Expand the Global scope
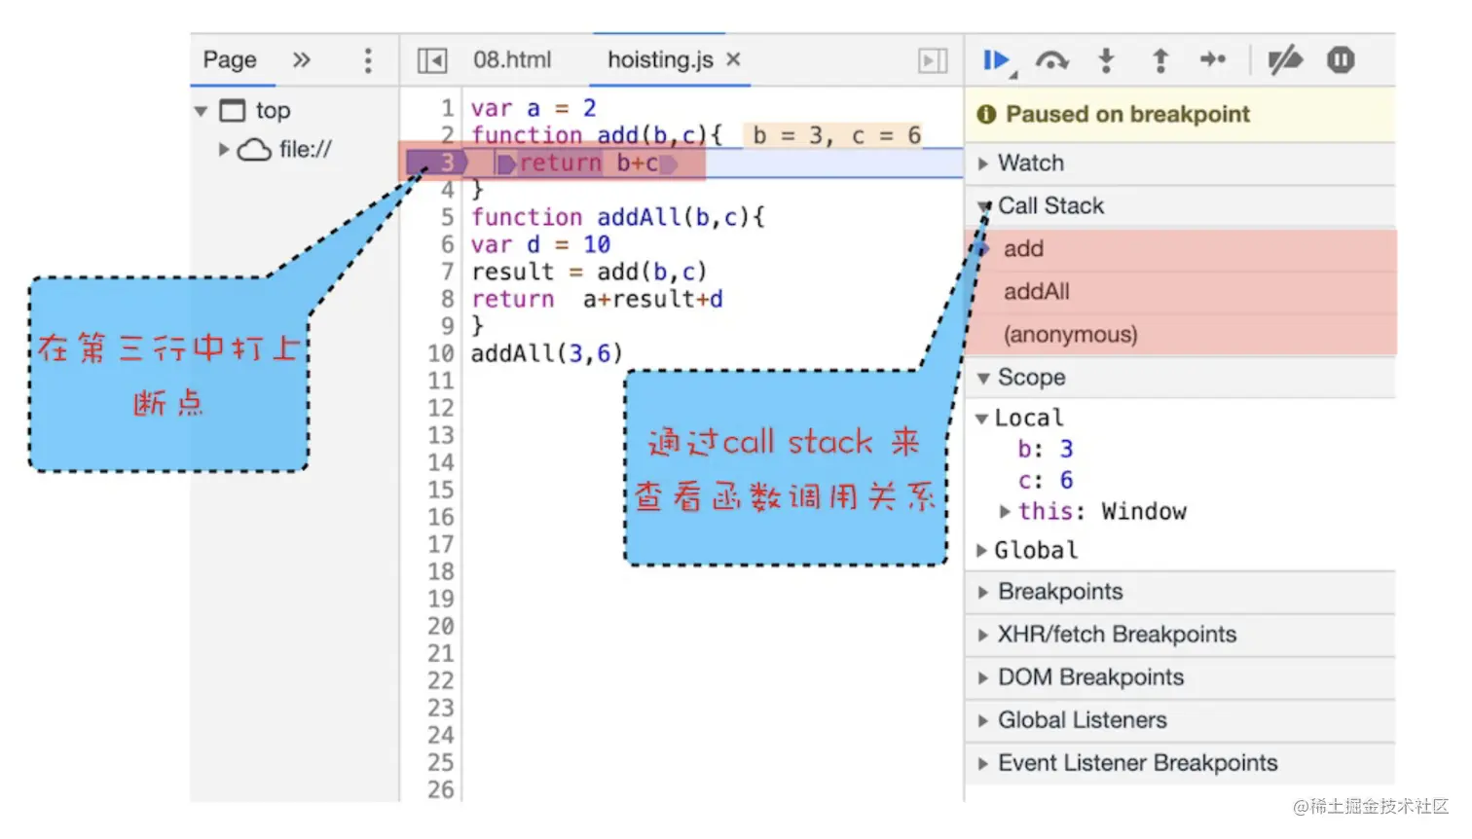Screen dimensions: 1472x839 982,551
